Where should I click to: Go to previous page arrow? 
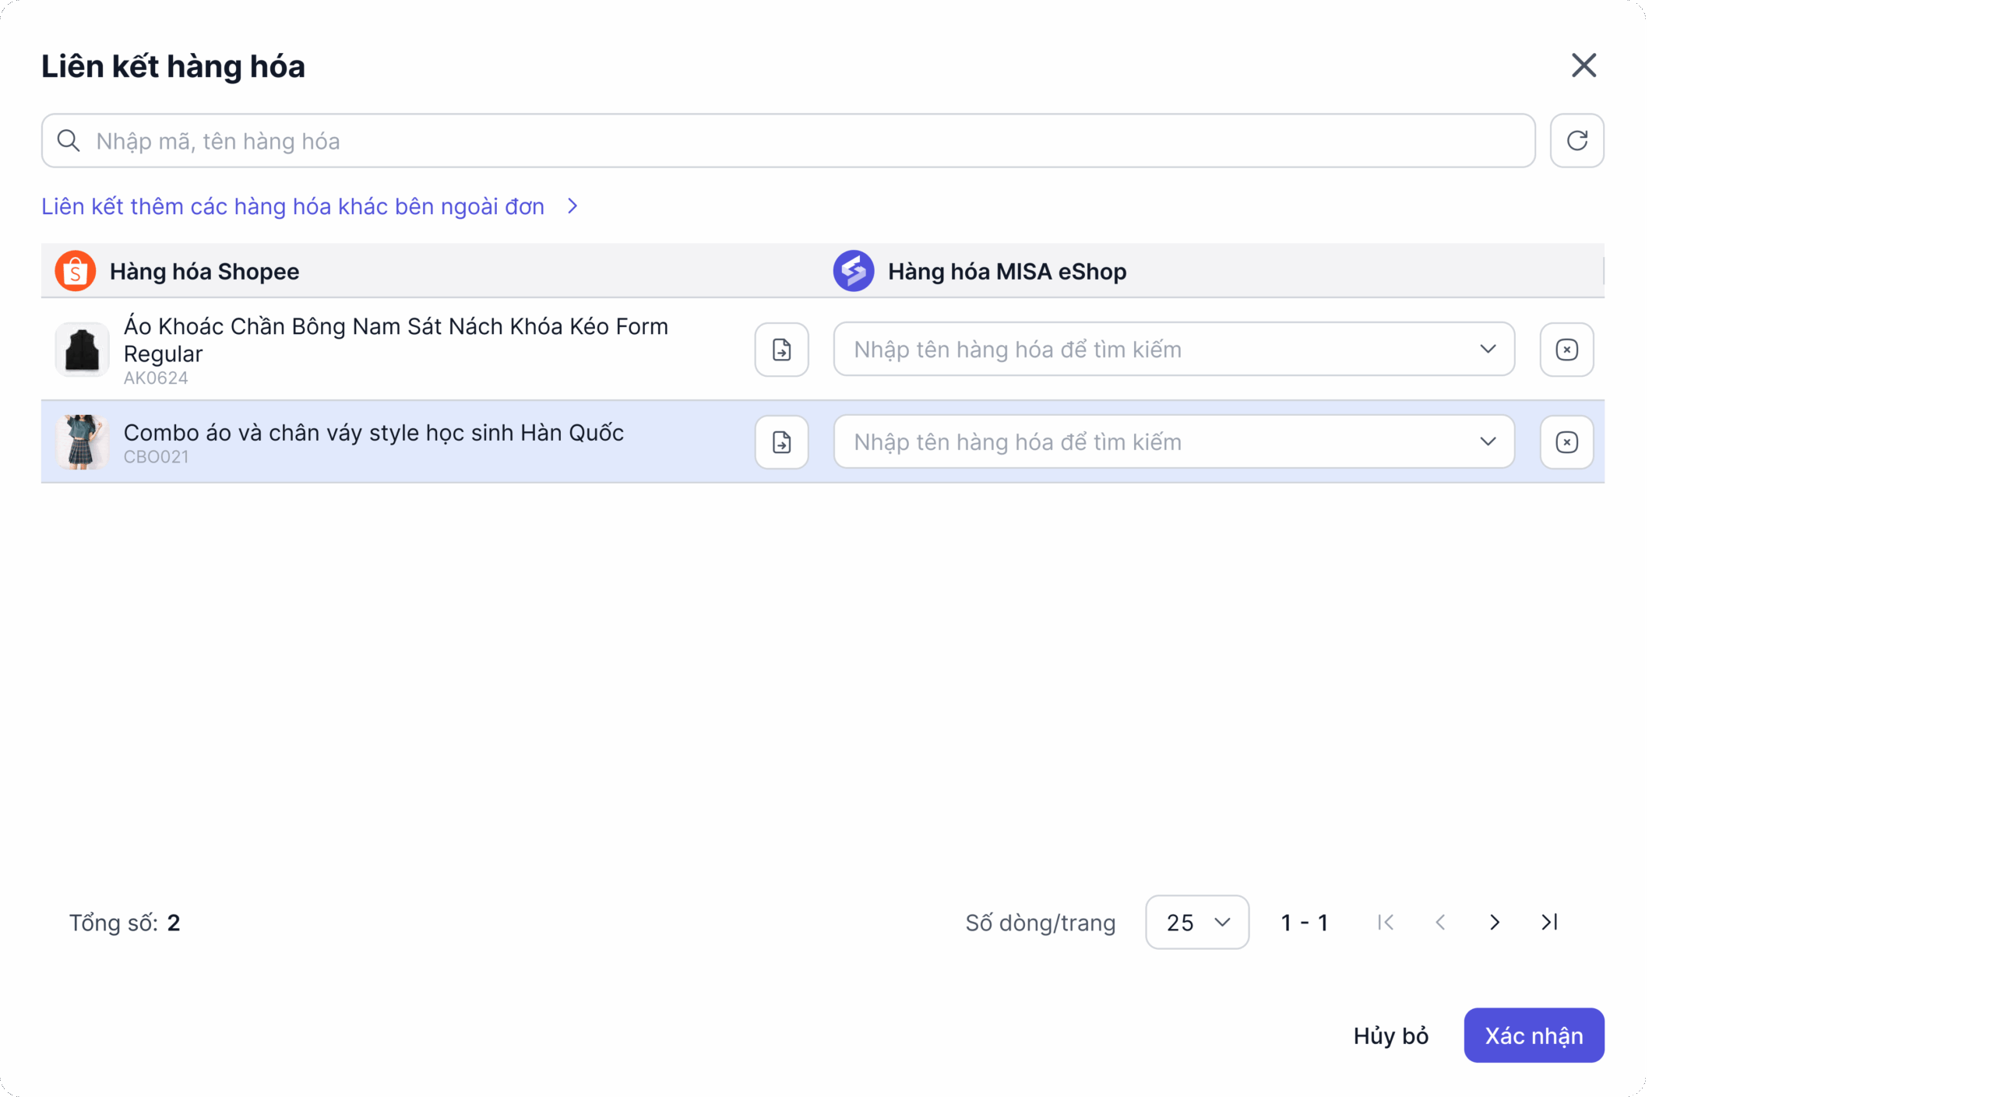tap(1440, 923)
